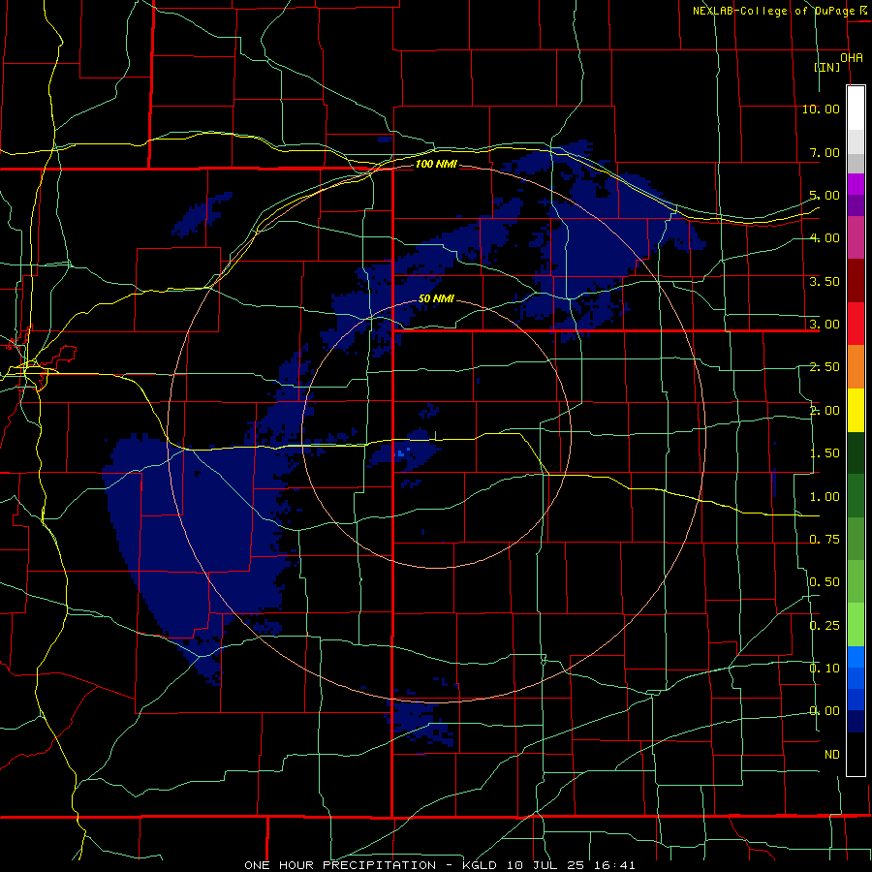Select the dark red legend swatch
Image resolution: width=872 pixels, height=872 pixels.
pyautogui.click(x=856, y=281)
